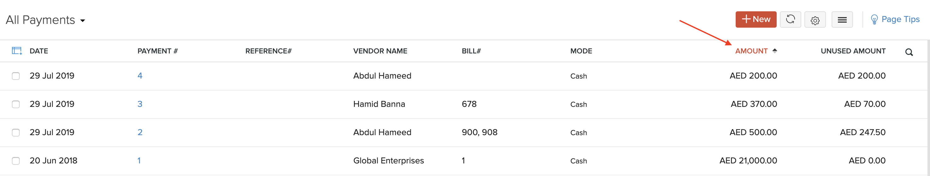Viewport: 930px width, 176px height.
Task: Tick the Hamid Banna payment checkbox
Action: [x=16, y=104]
